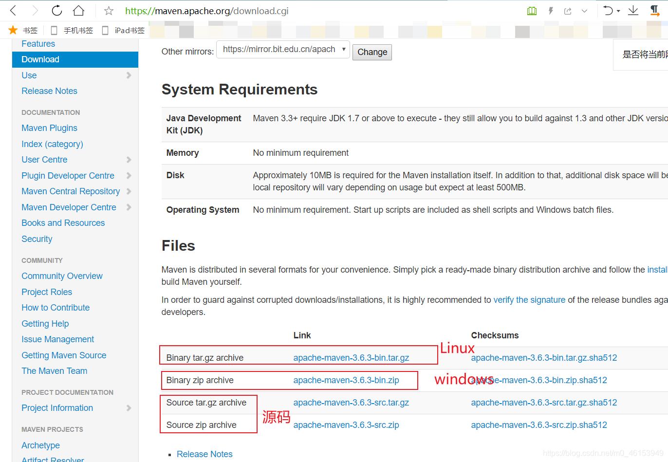The height and width of the screenshot is (462, 668).
Task: Click the Change mirror button
Action: pos(372,52)
